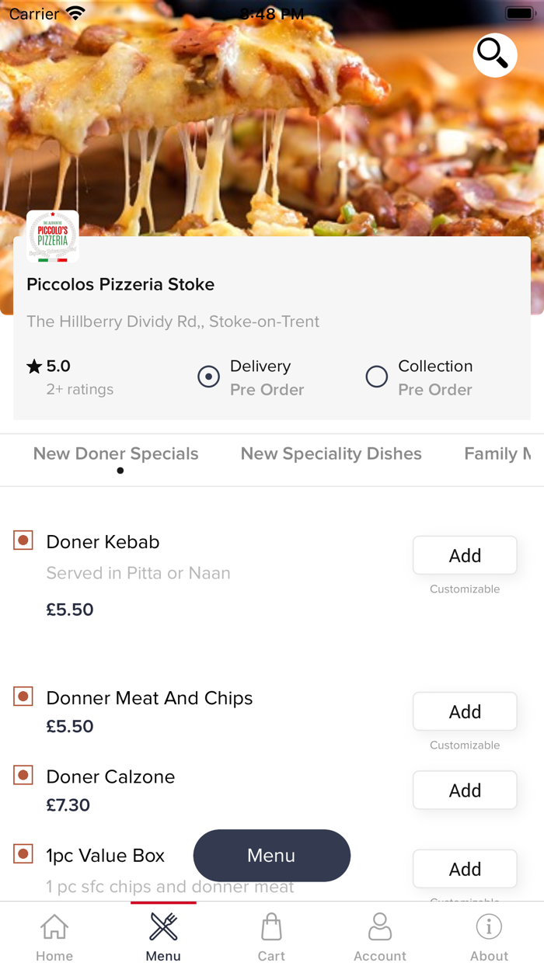
Task: Select the Delivery pre-order option
Action: click(x=208, y=377)
